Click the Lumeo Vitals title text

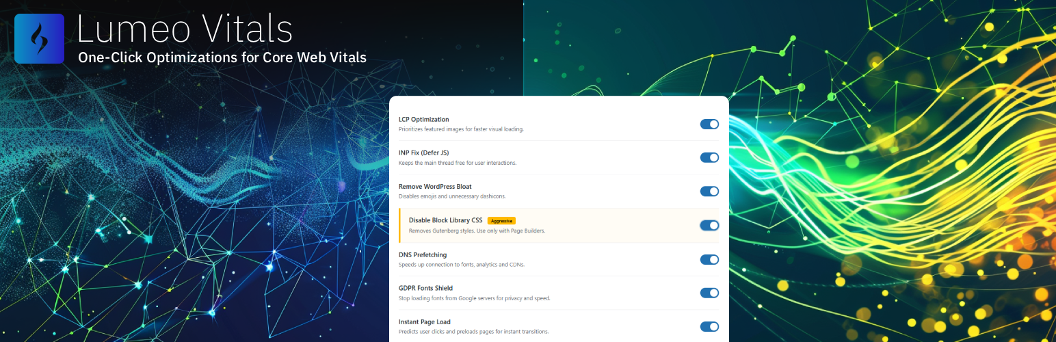pyautogui.click(x=185, y=29)
